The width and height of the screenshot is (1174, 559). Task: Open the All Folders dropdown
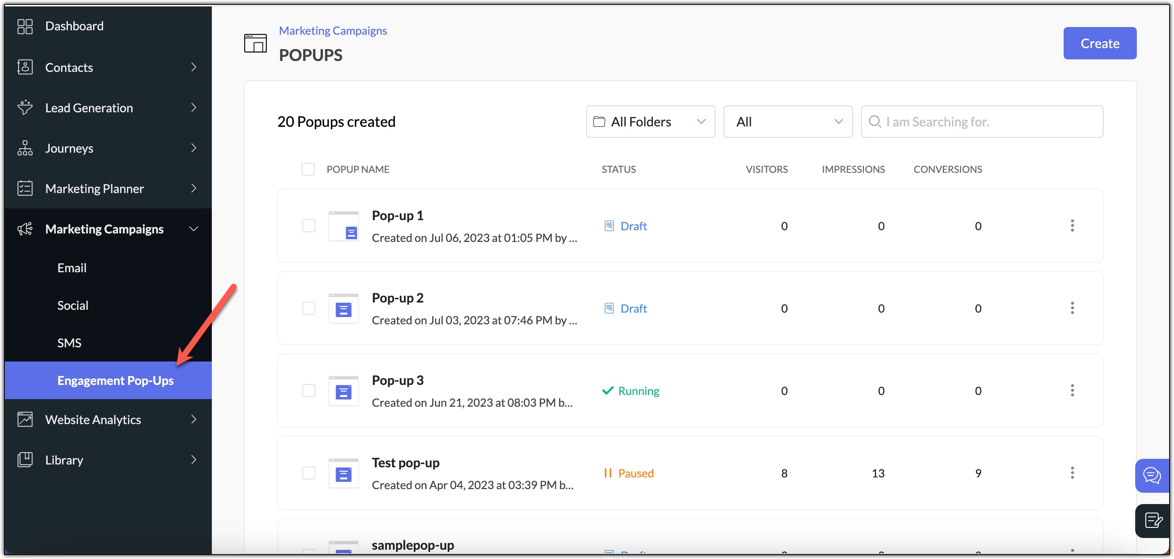click(650, 122)
